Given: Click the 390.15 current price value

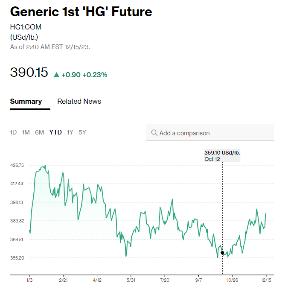Looking at the screenshot, I should point(29,73).
